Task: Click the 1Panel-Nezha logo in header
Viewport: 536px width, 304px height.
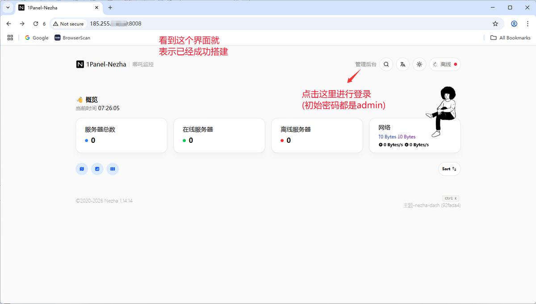Action: [101, 64]
